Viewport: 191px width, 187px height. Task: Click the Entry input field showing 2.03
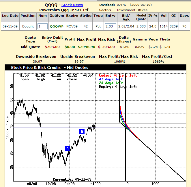coord(111,26)
